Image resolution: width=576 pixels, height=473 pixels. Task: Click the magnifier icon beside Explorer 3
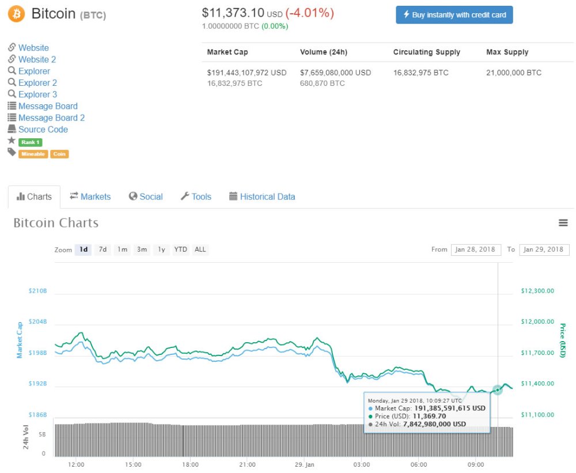(x=12, y=94)
